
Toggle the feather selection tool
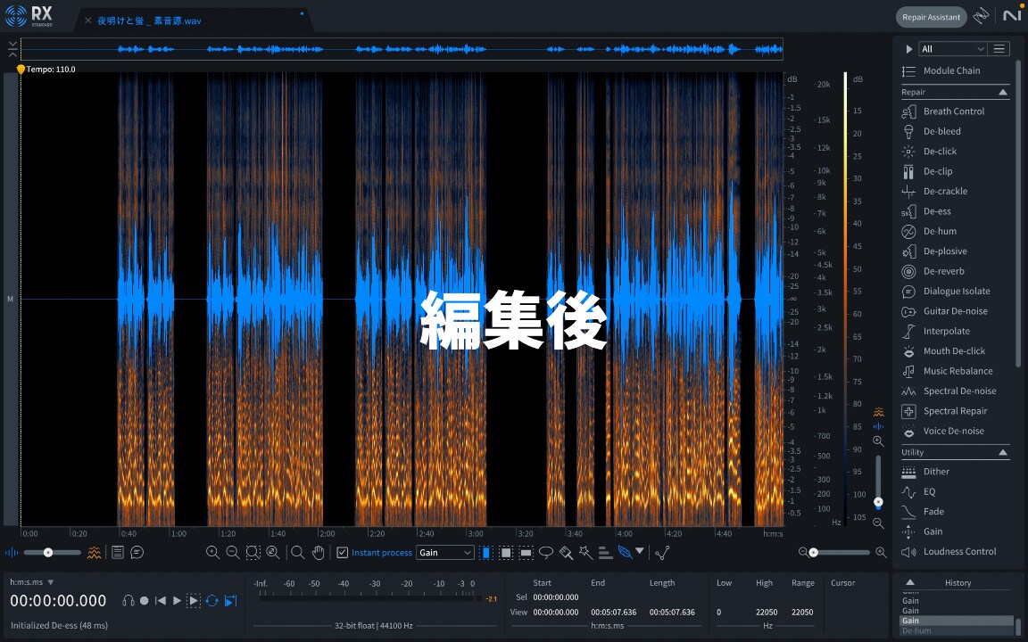pyautogui.click(x=625, y=553)
